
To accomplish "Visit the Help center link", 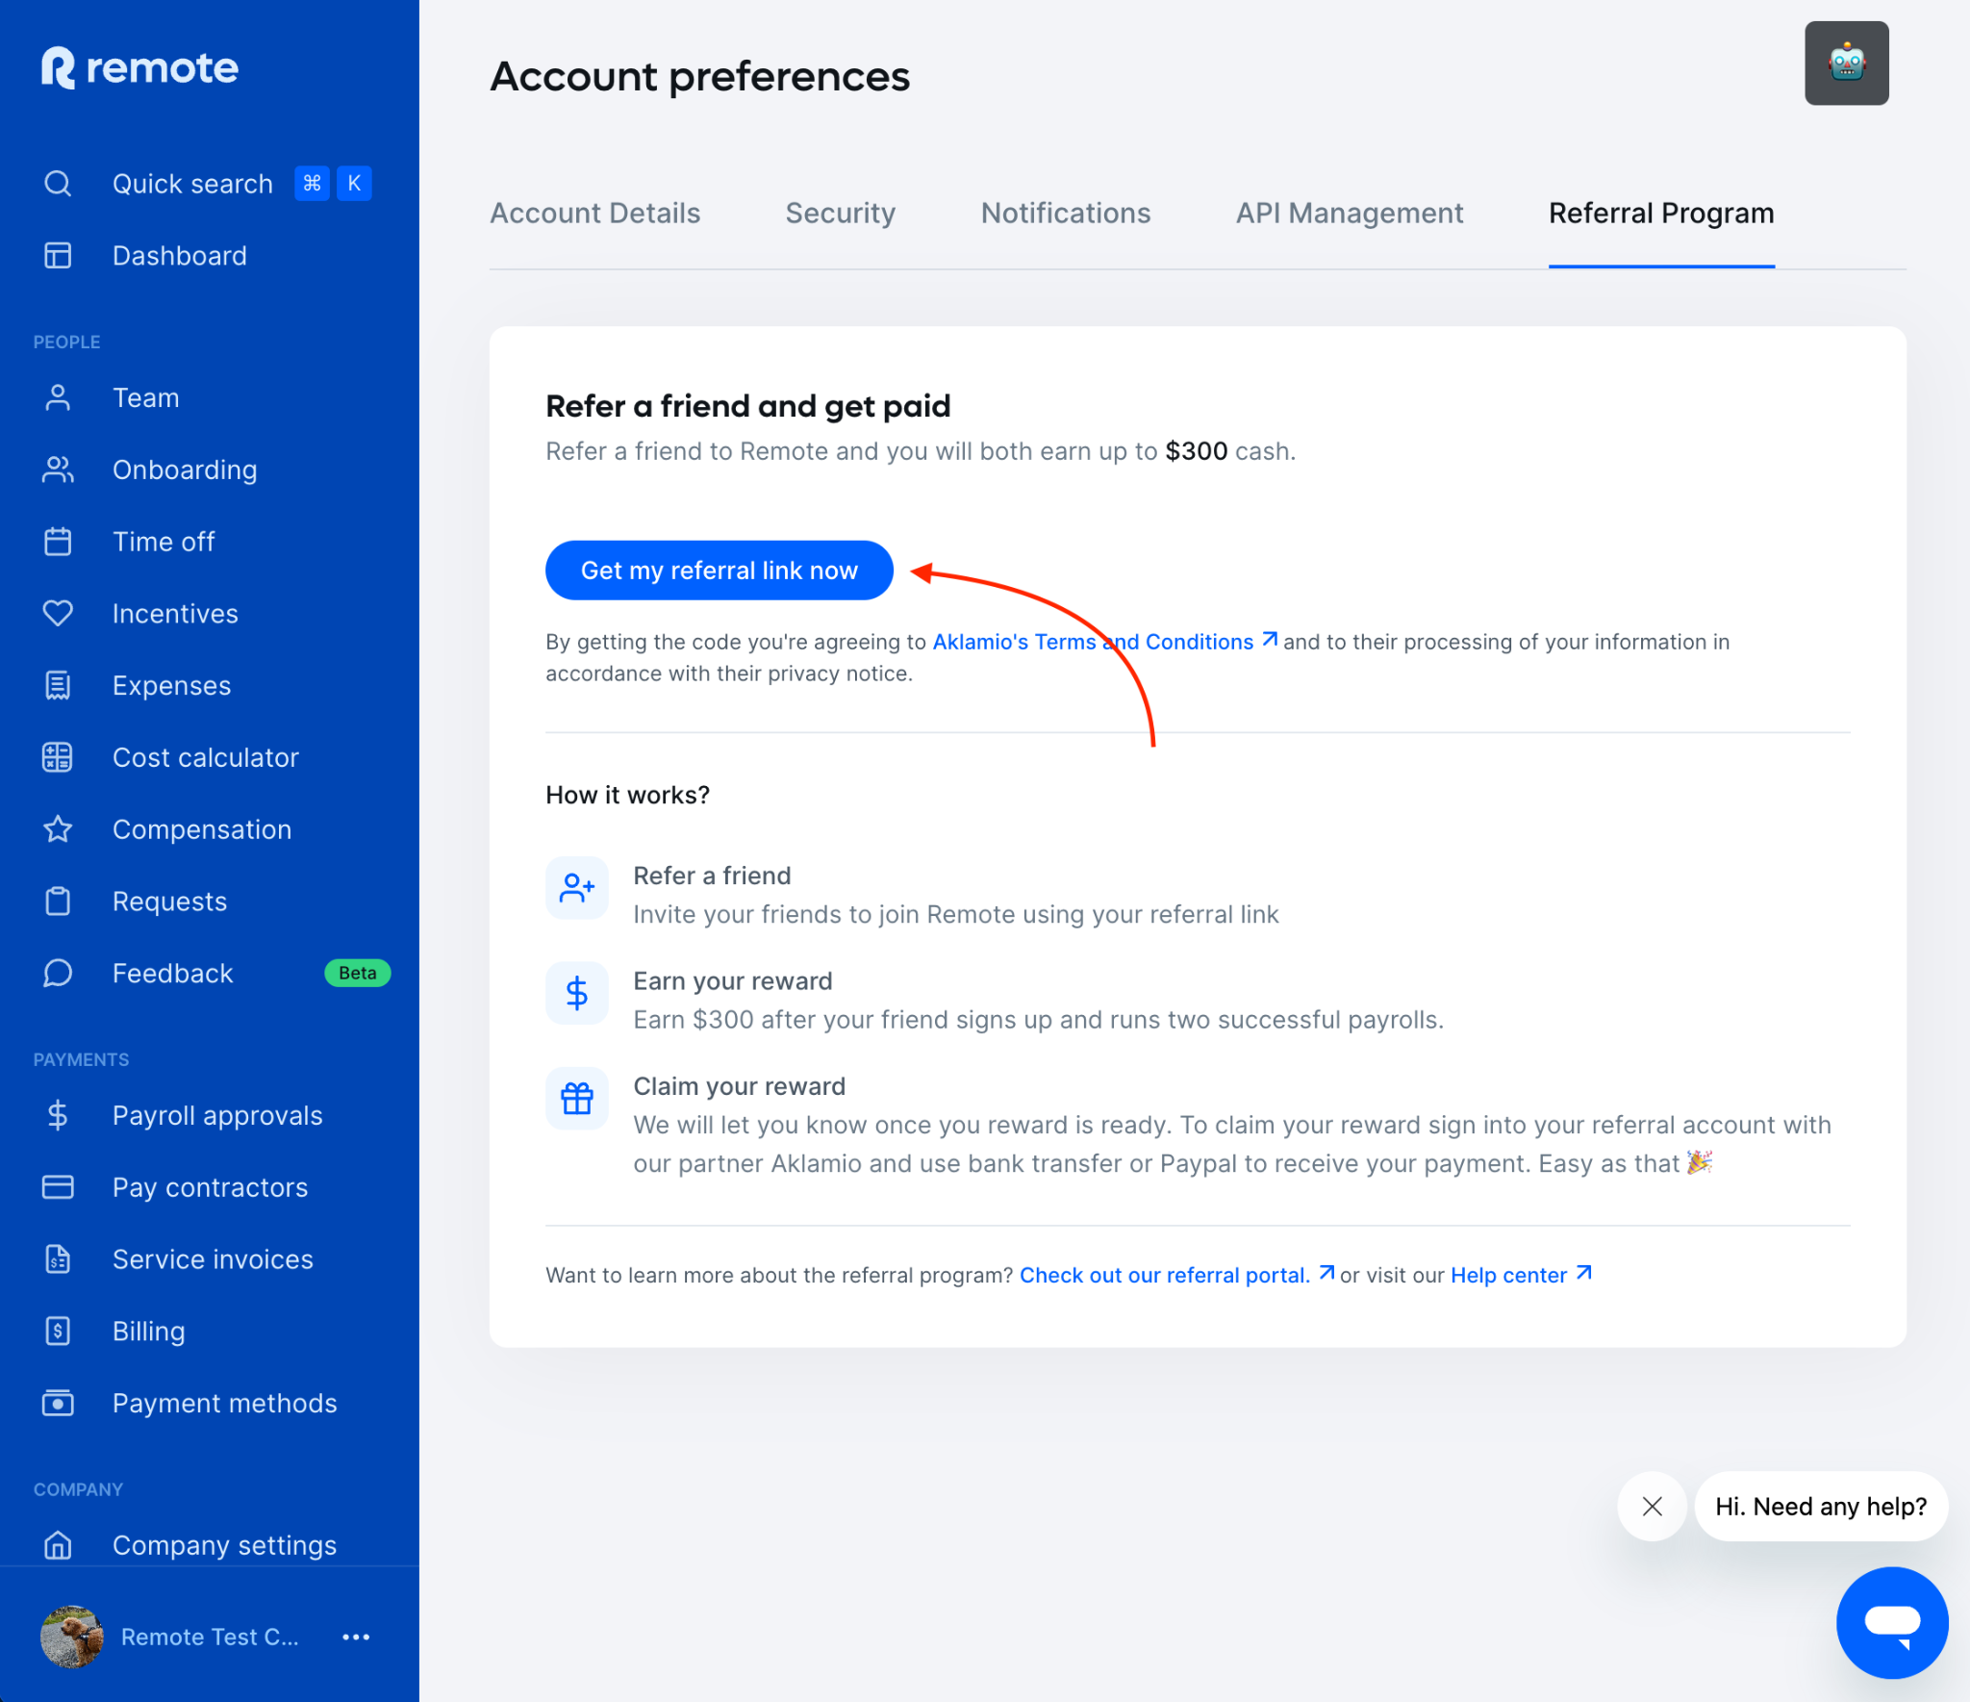I will (x=1508, y=1275).
